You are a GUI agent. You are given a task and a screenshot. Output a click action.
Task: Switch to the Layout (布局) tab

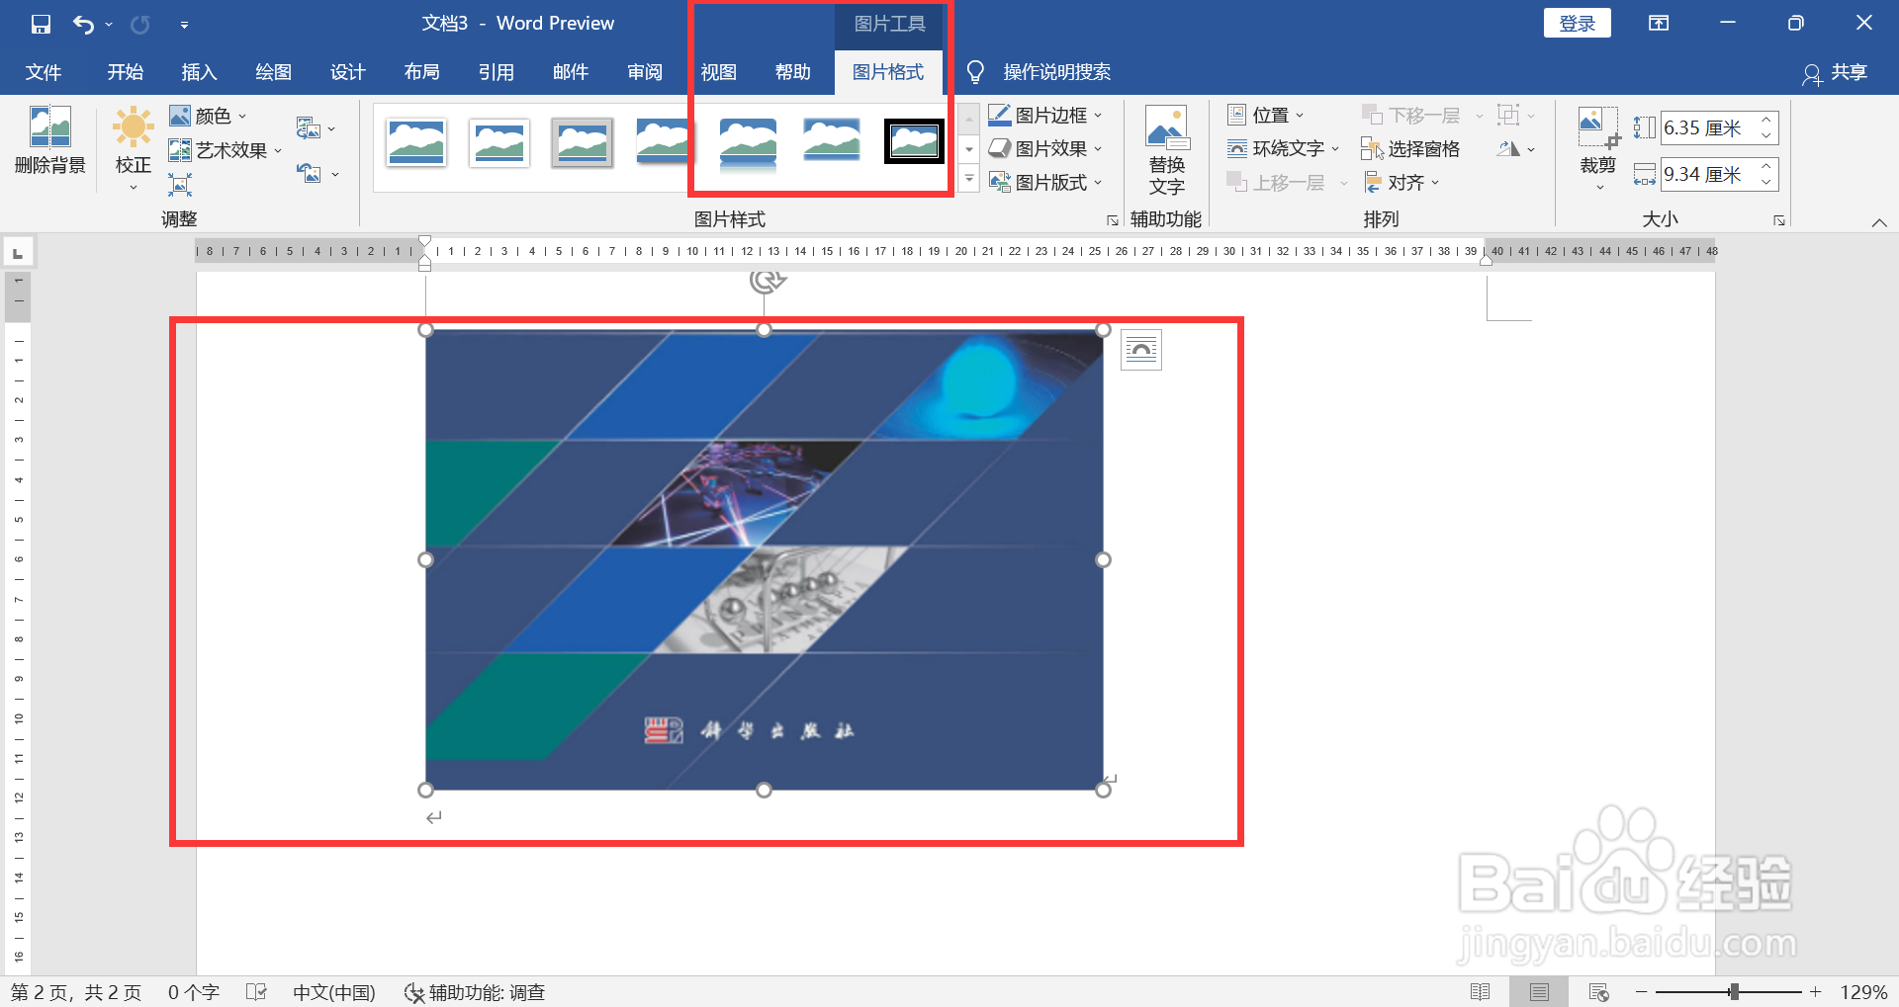click(422, 72)
